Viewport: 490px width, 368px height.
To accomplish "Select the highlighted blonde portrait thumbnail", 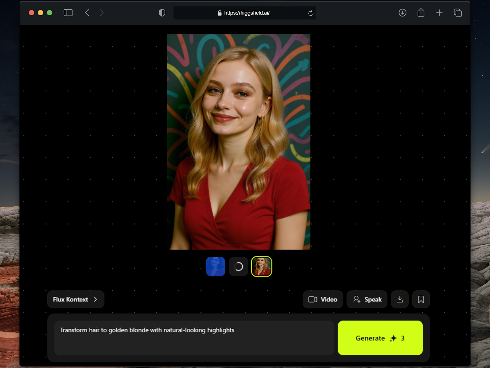I will (x=262, y=266).
